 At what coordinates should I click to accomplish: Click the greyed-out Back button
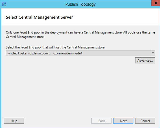(102, 121)
